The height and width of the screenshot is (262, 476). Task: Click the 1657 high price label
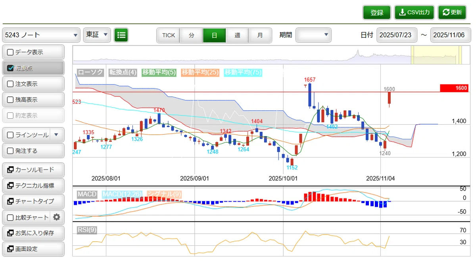[310, 80]
